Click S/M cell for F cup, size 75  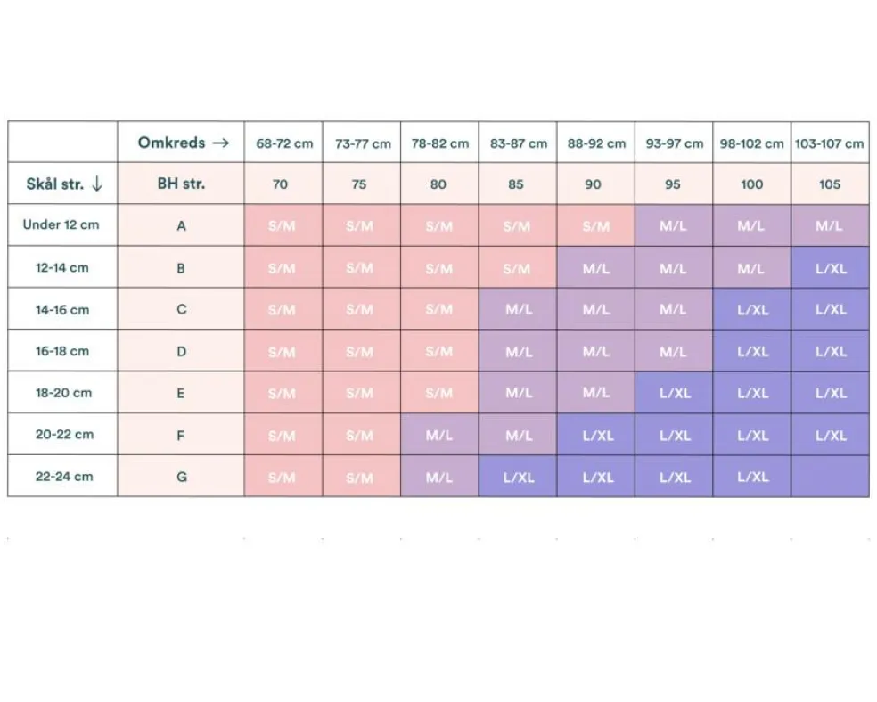click(361, 436)
